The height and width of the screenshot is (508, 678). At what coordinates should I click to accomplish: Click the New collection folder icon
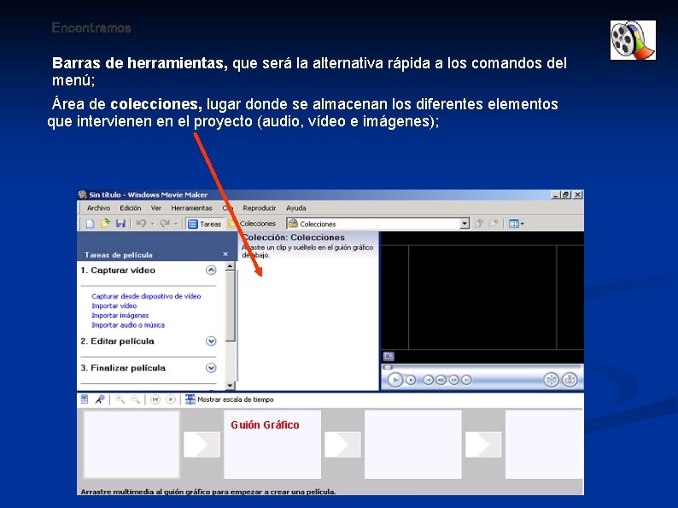pyautogui.click(x=494, y=224)
